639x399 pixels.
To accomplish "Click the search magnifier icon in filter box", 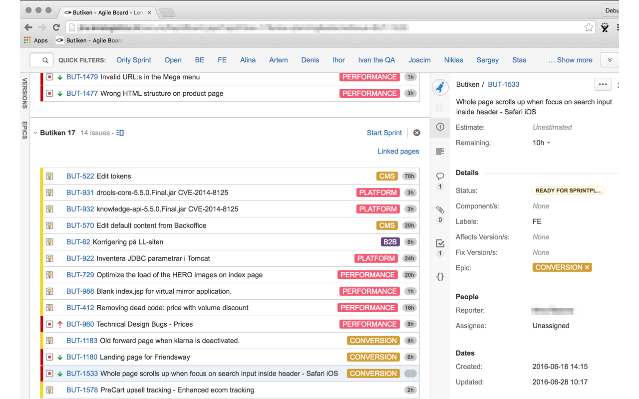I will click(x=45, y=60).
